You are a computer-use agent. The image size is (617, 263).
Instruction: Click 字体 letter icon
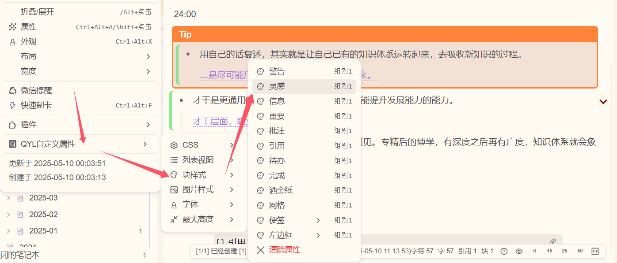pos(174,204)
